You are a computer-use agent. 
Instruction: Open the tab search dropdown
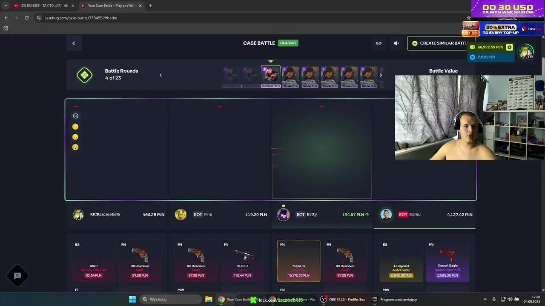(x=6, y=6)
